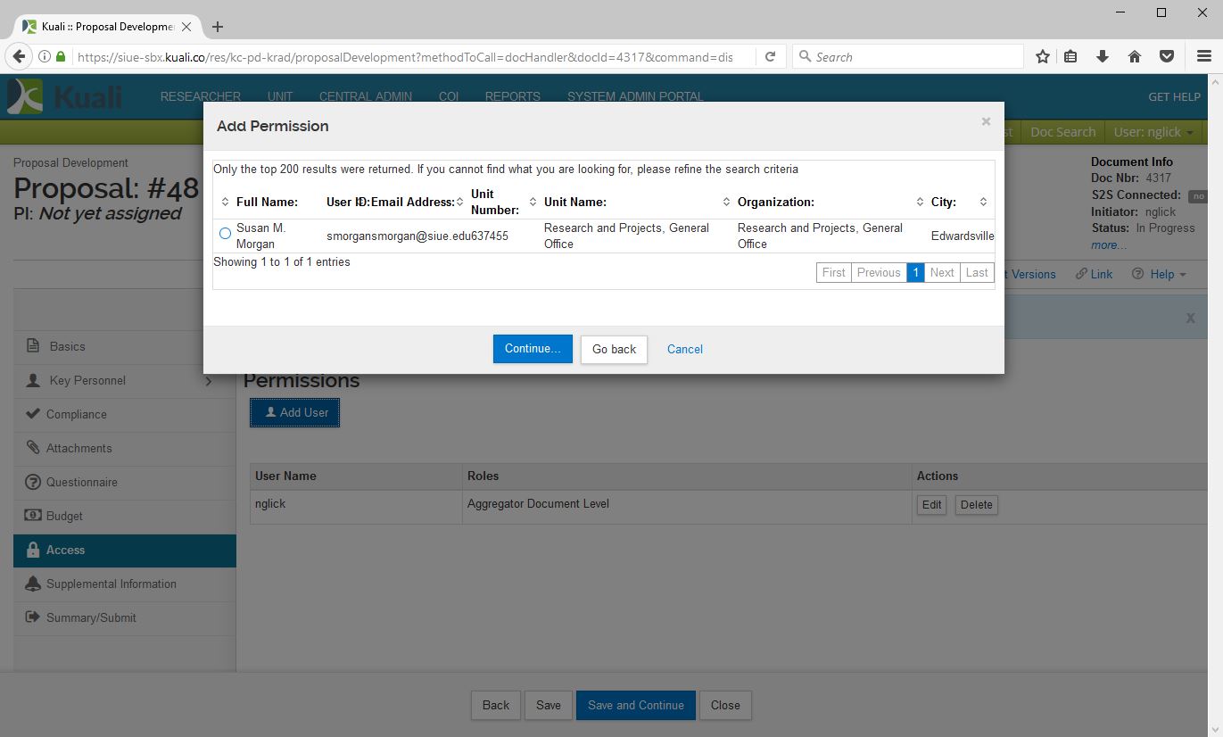The width and height of the screenshot is (1223, 737).
Task: Open the Pocket icon in toolbar
Action: [x=1166, y=57]
